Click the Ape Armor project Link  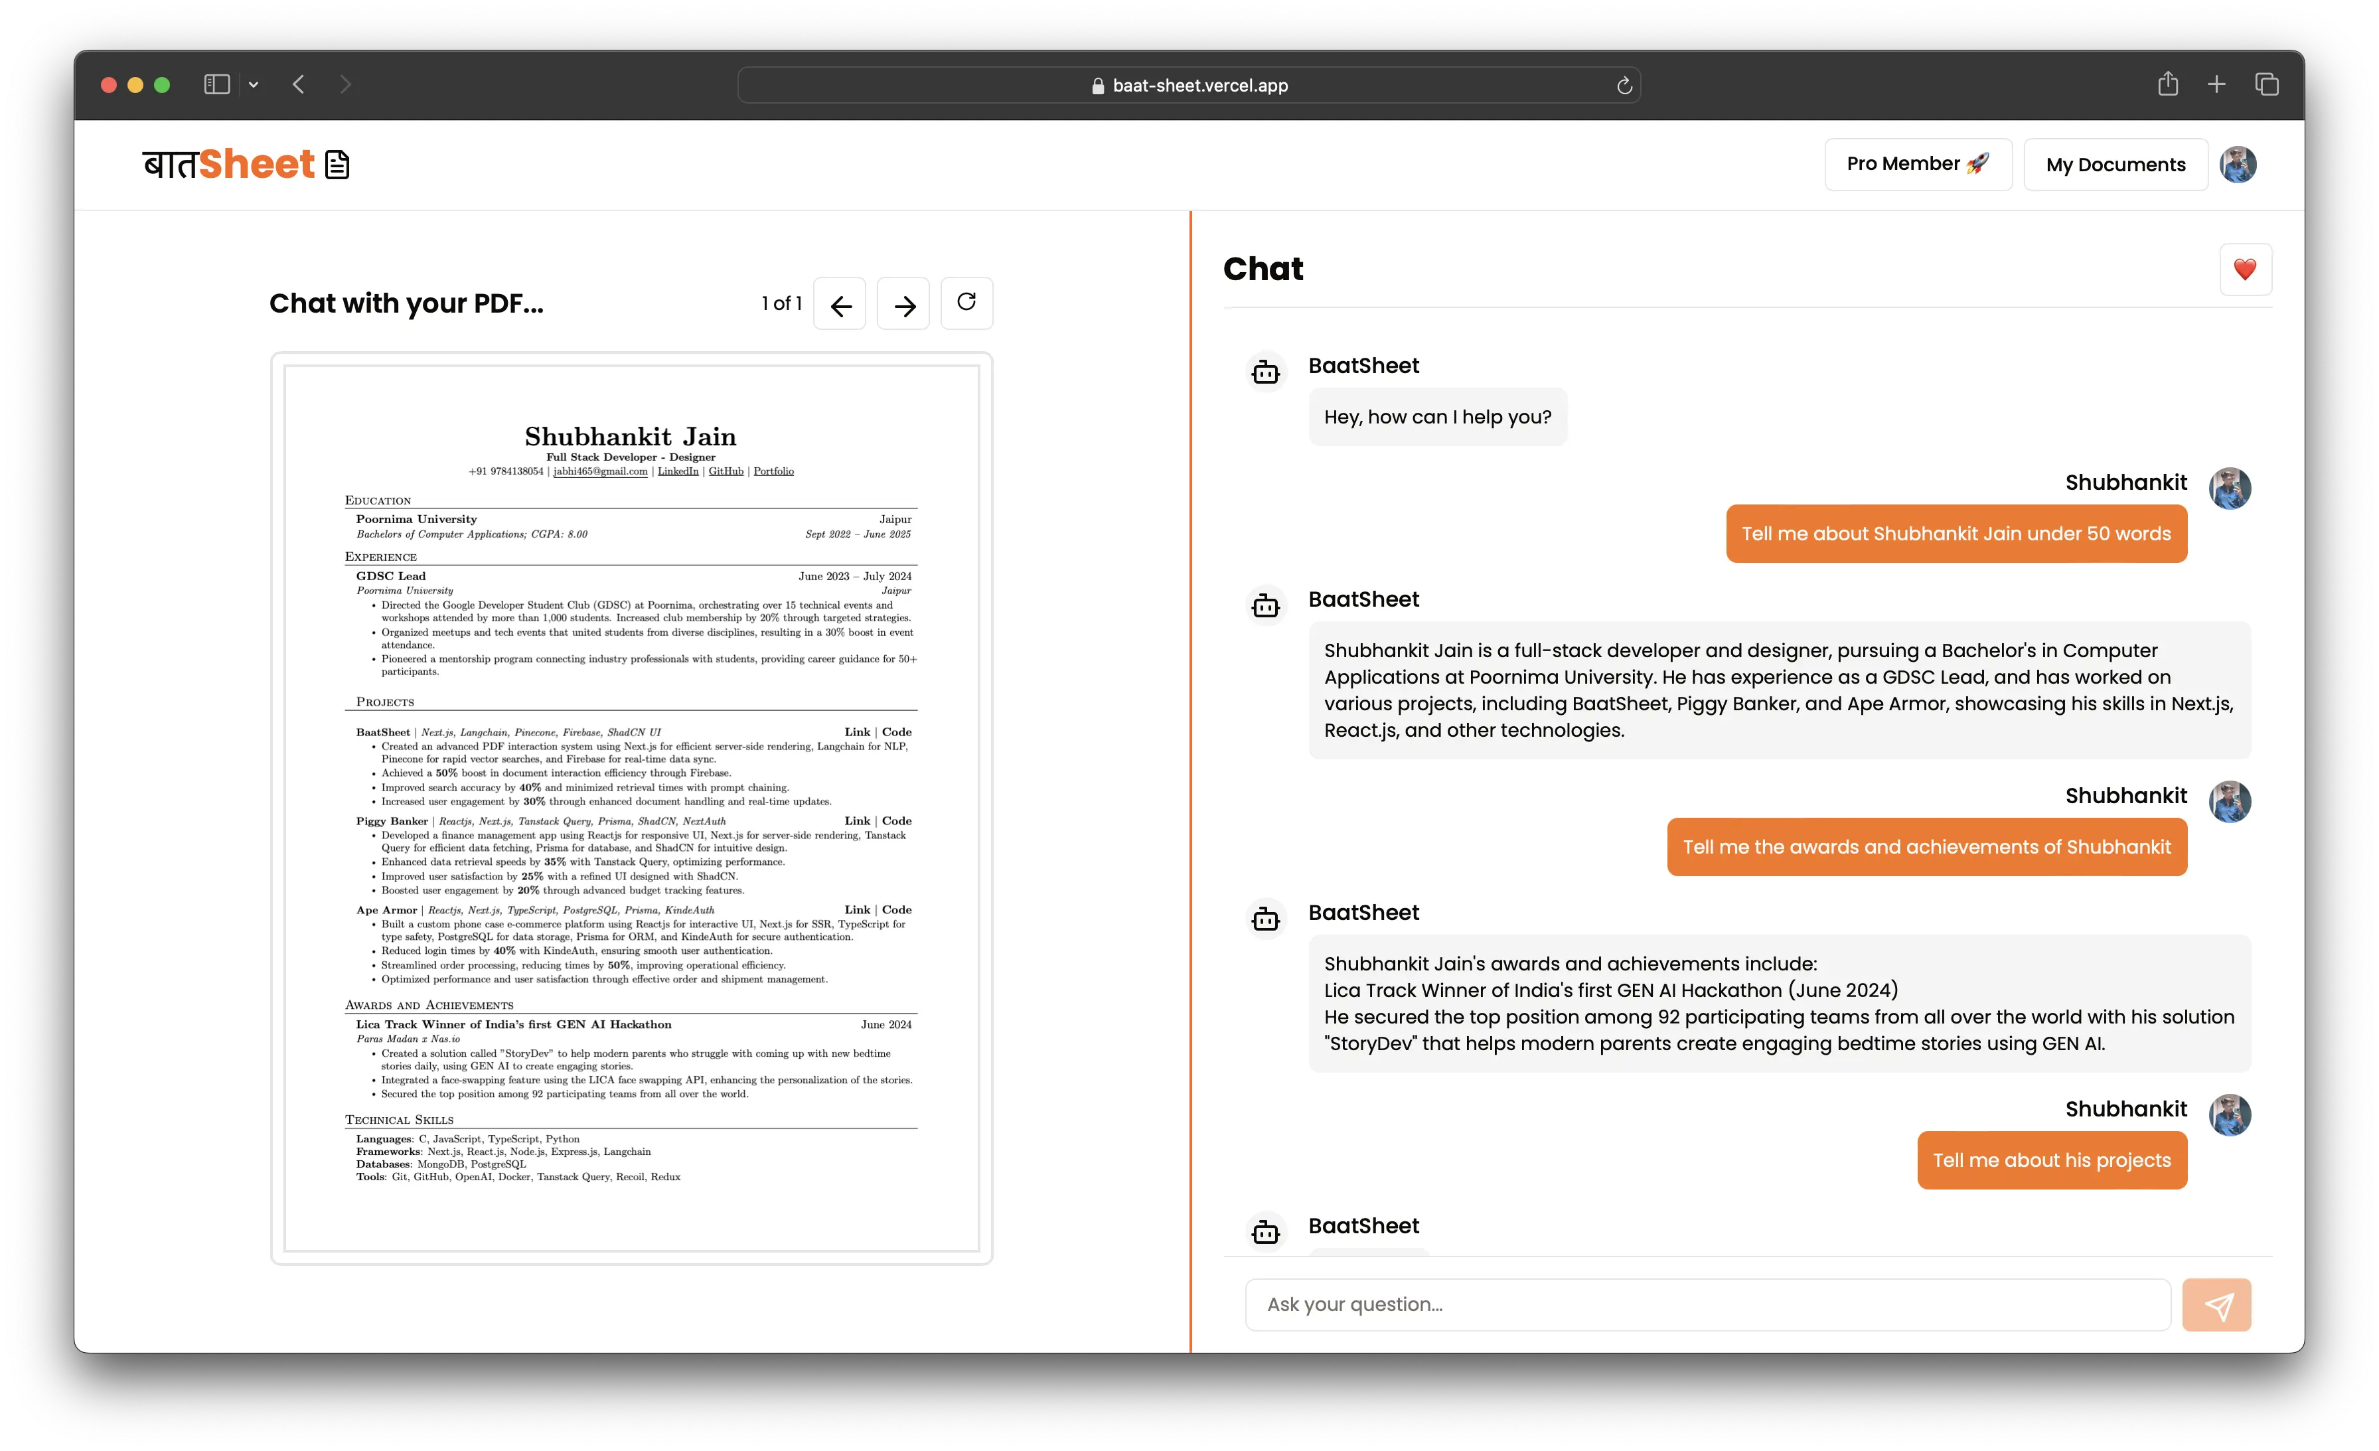[858, 909]
